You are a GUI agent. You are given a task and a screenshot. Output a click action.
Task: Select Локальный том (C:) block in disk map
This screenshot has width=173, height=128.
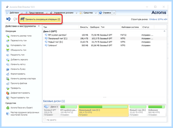103,110
